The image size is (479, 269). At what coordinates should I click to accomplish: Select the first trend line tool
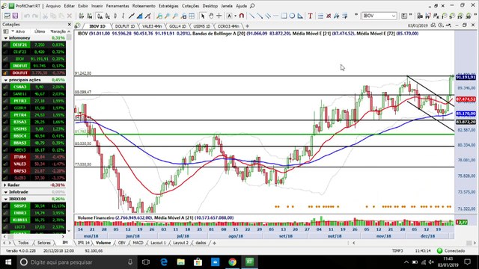click(251, 16)
